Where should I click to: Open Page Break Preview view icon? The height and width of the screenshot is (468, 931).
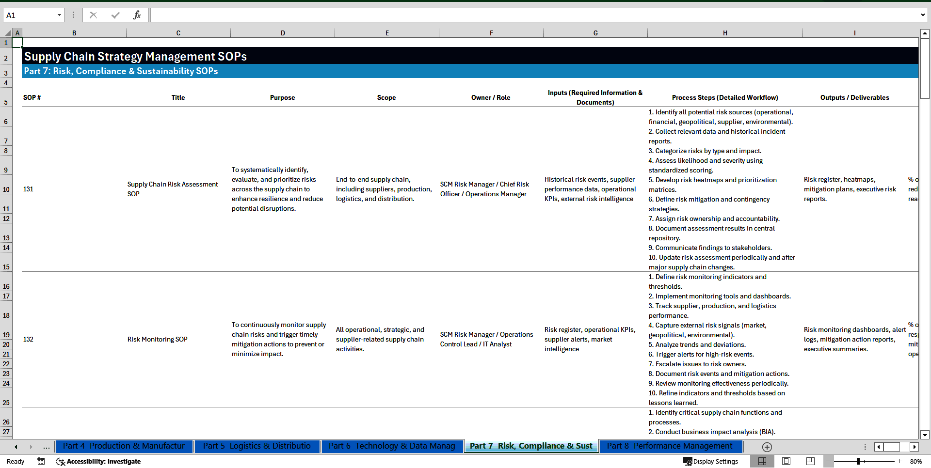tap(810, 461)
